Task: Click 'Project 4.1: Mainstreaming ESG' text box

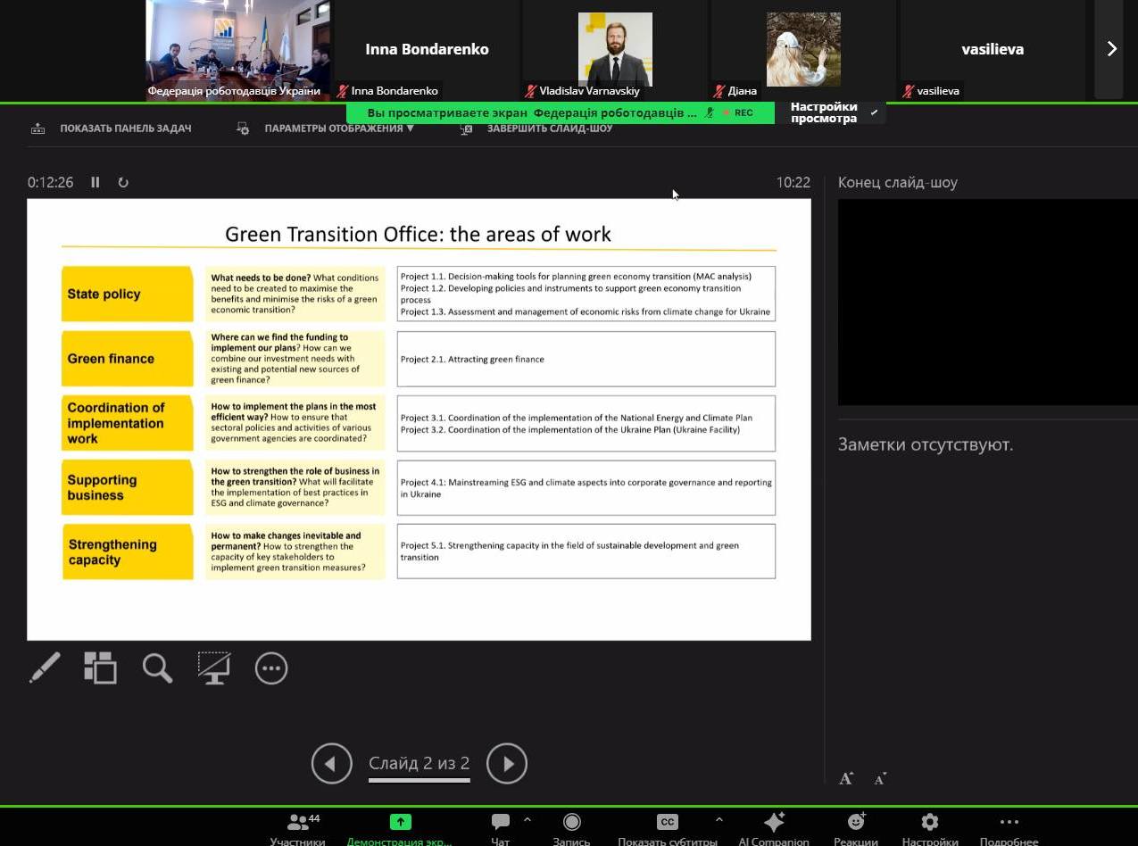Action: [x=586, y=487]
